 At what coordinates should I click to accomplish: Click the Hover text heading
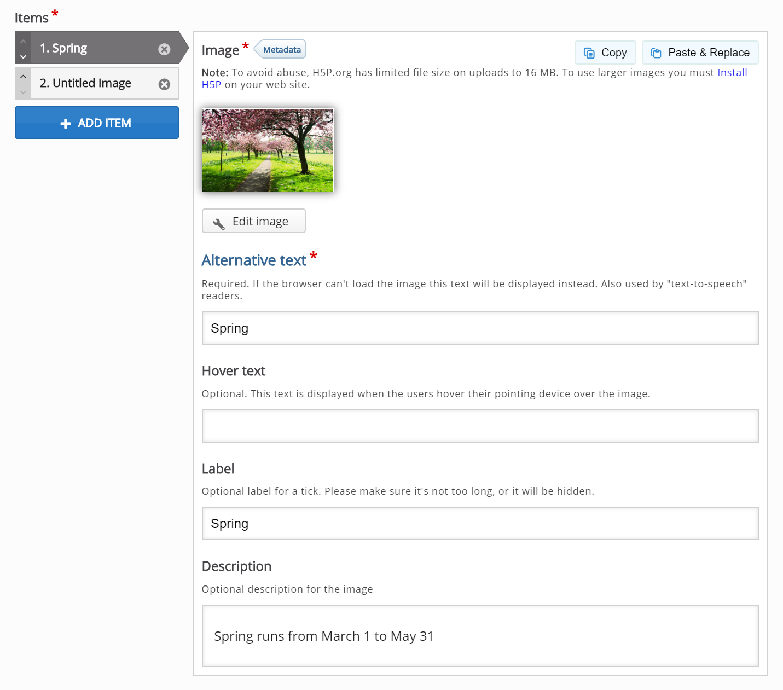[234, 371]
